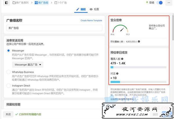The width and height of the screenshot is (174, 119).
Task: Click the 广告组名称 heading
Action: [x=14, y=20]
